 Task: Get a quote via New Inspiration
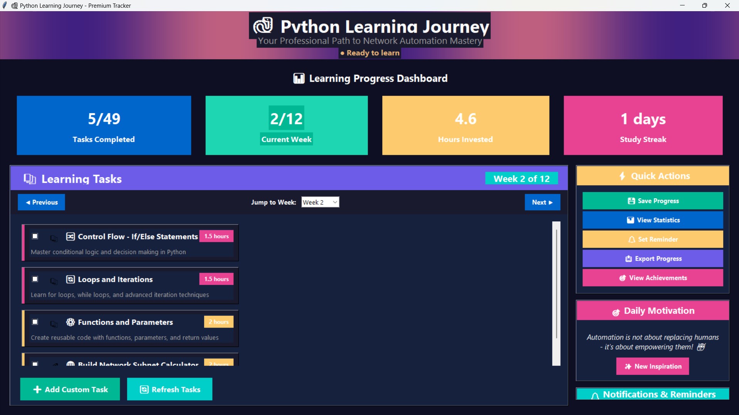(x=652, y=366)
